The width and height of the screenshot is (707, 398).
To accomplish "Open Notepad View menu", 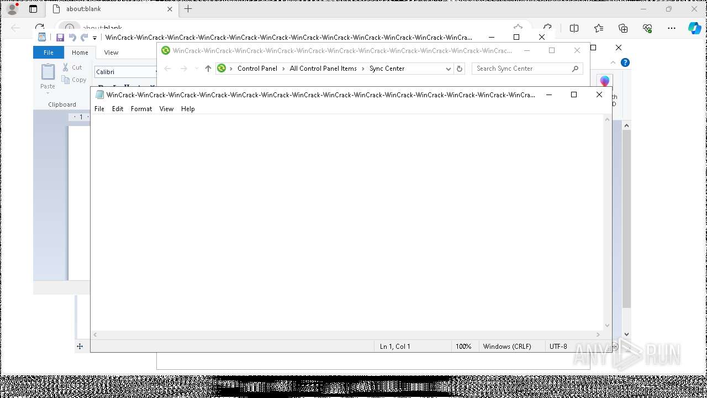I will click(166, 109).
